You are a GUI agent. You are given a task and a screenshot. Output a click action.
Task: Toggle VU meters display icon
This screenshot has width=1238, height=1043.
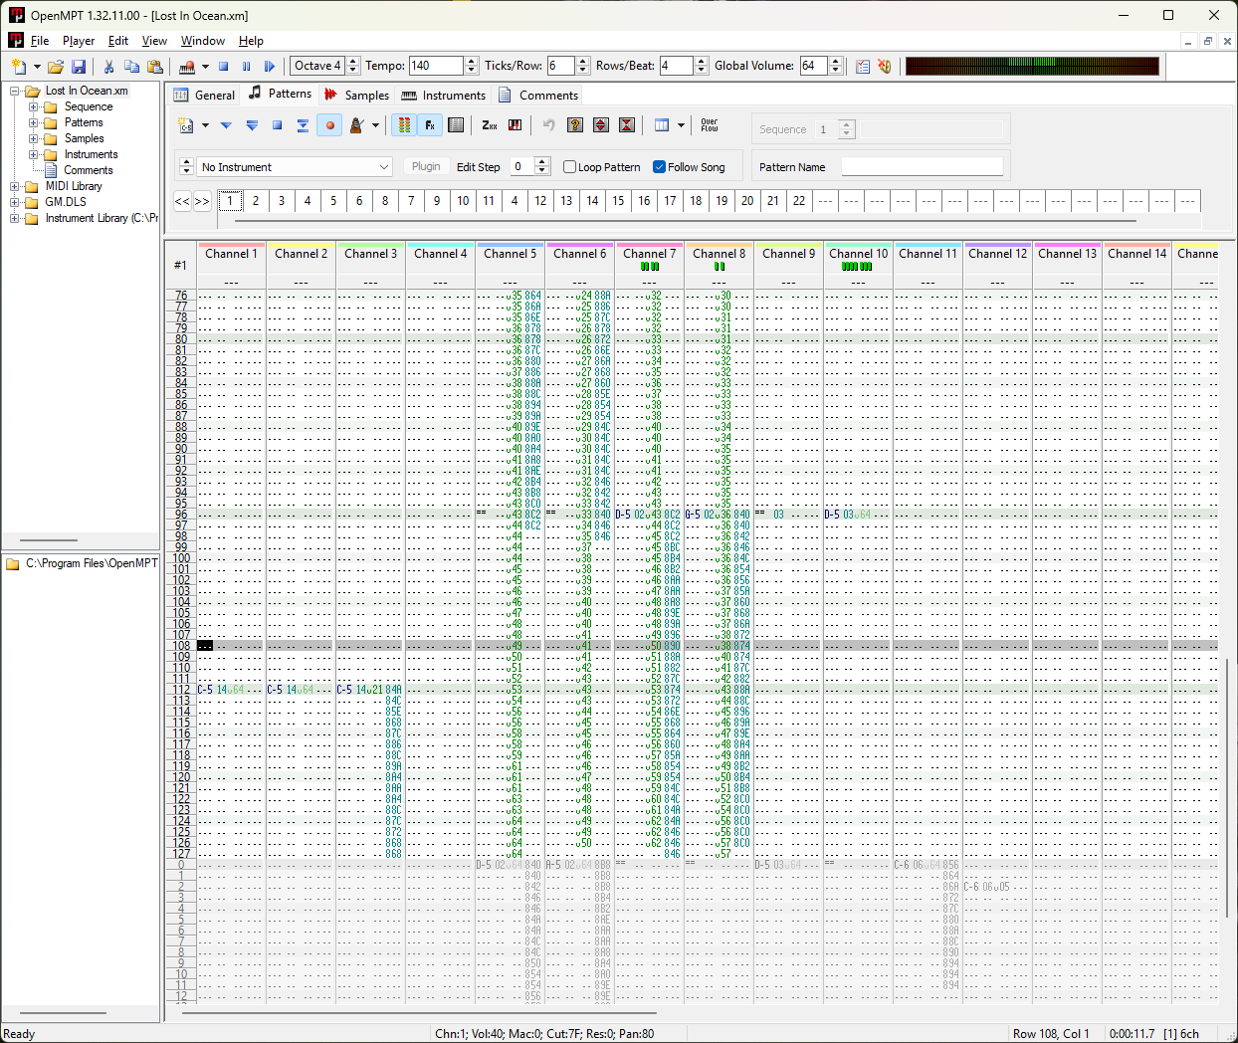point(404,125)
